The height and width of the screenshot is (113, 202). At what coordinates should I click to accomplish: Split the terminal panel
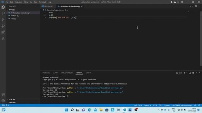190,73
